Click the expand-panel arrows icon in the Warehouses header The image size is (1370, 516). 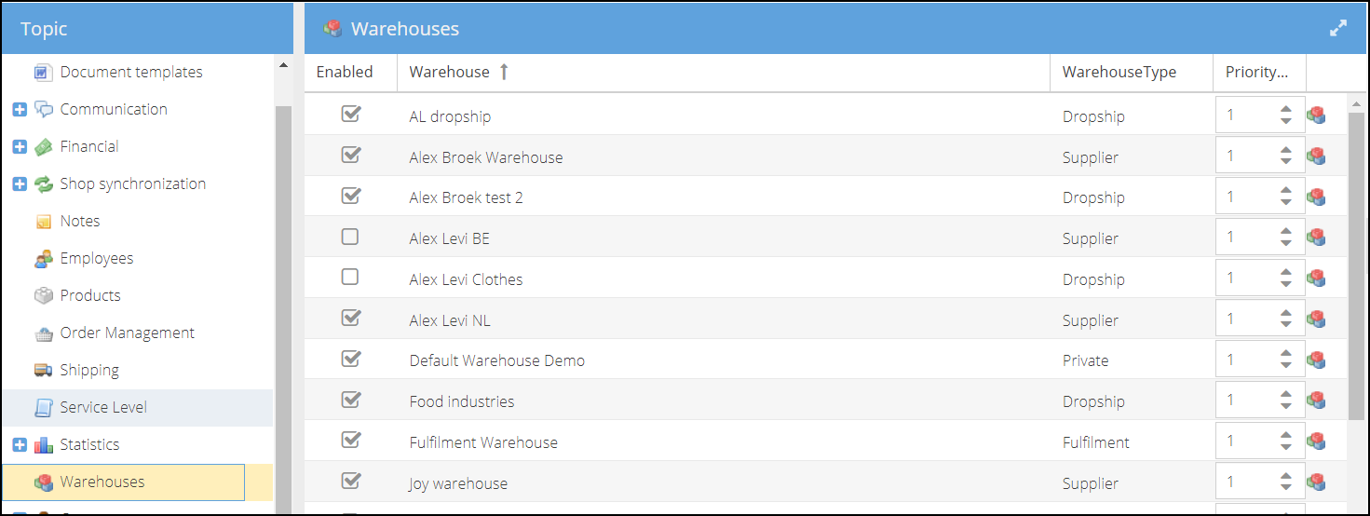tap(1338, 29)
